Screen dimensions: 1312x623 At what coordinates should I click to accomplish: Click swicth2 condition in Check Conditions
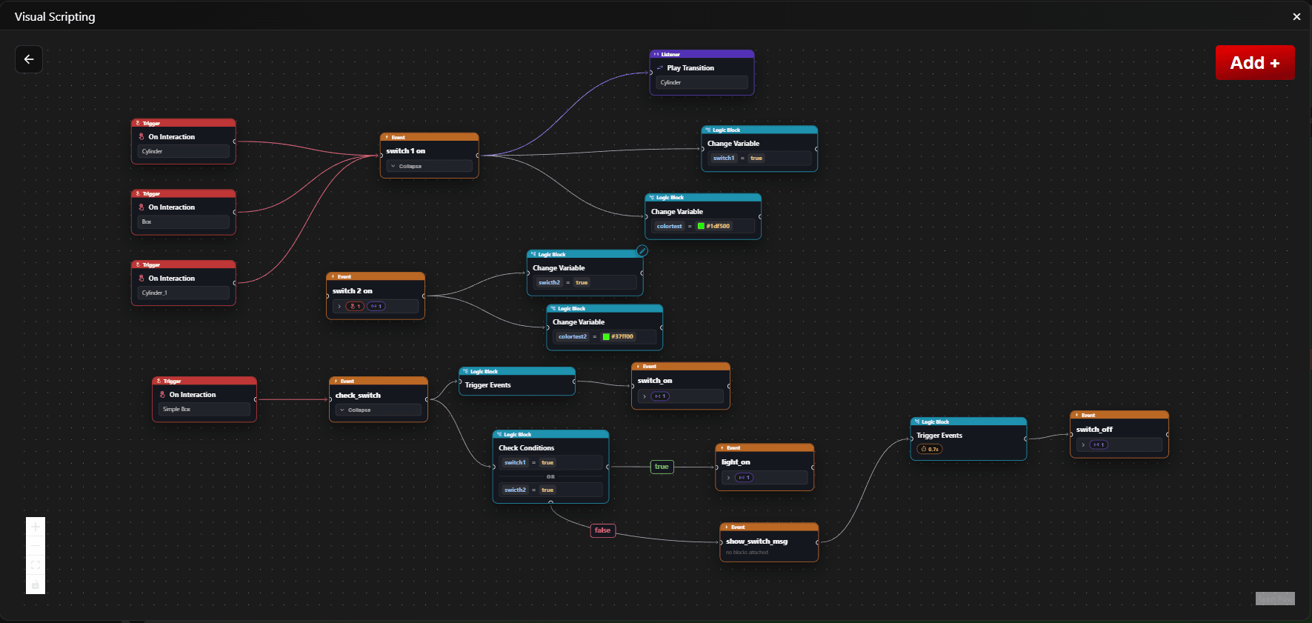point(551,490)
